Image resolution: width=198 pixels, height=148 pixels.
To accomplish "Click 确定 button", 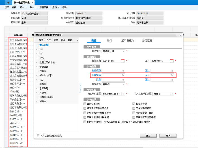I will coord(148,136).
